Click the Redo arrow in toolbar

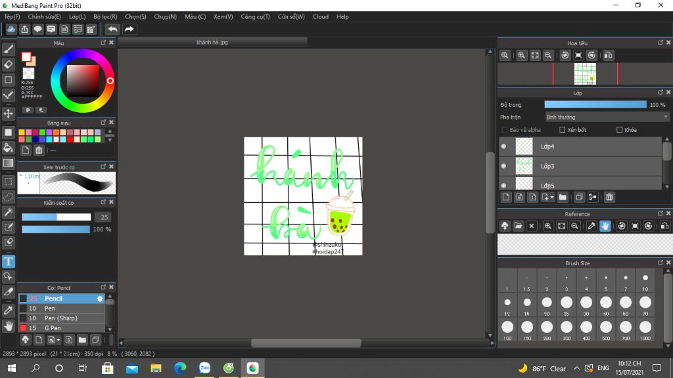[x=129, y=29]
